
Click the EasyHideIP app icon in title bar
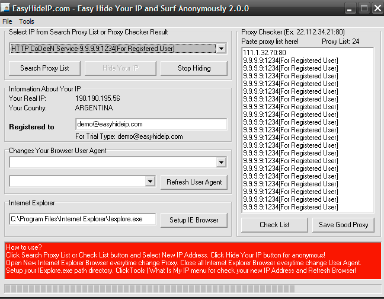point(5,8)
